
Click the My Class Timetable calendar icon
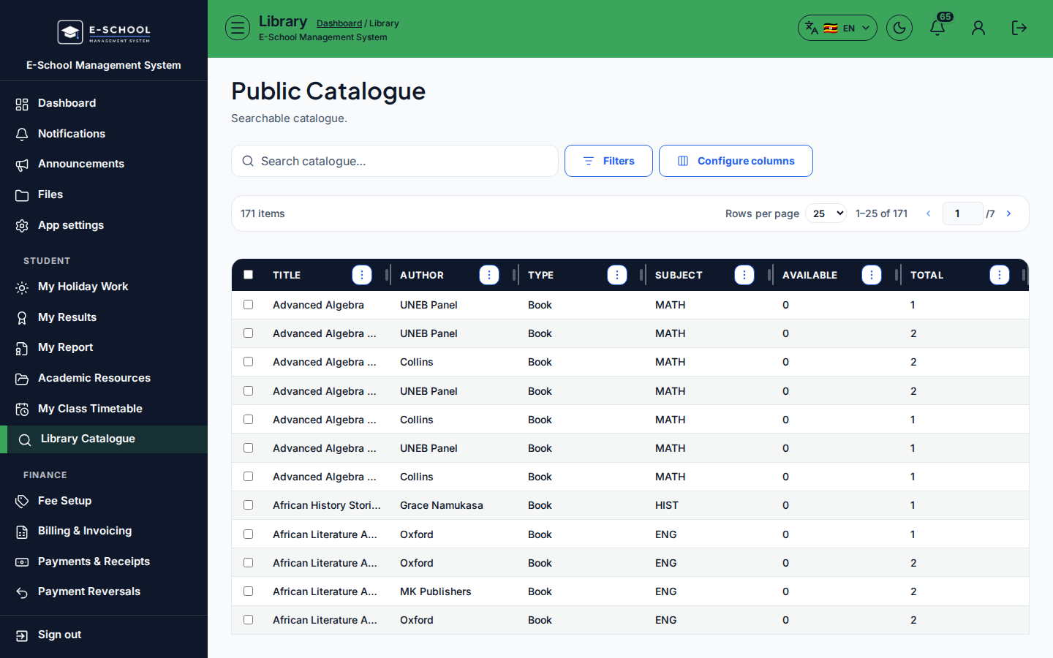pyautogui.click(x=22, y=409)
